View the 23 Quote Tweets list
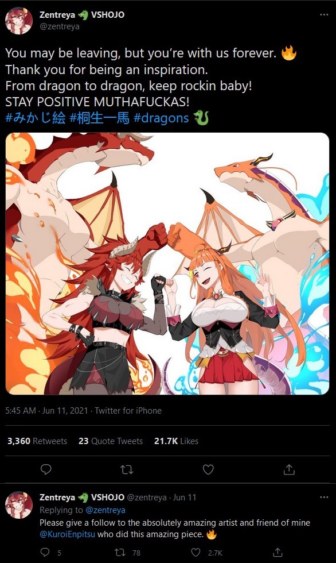This screenshot has height=563, width=336. [111, 441]
